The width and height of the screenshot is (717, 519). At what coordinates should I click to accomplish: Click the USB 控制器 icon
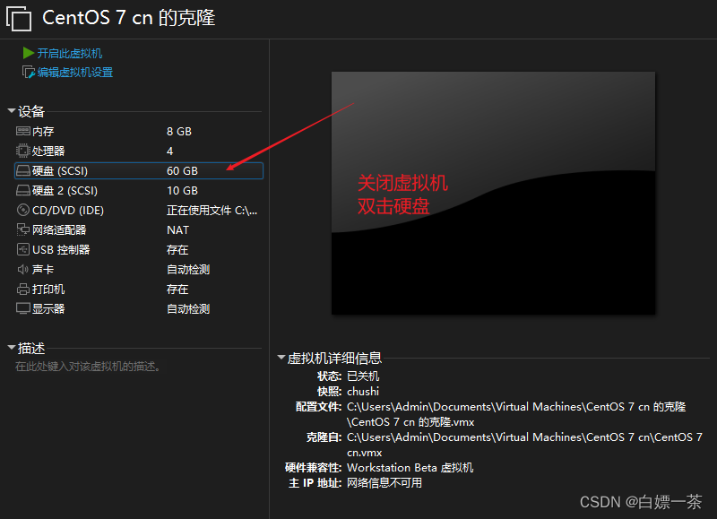pyautogui.click(x=23, y=249)
